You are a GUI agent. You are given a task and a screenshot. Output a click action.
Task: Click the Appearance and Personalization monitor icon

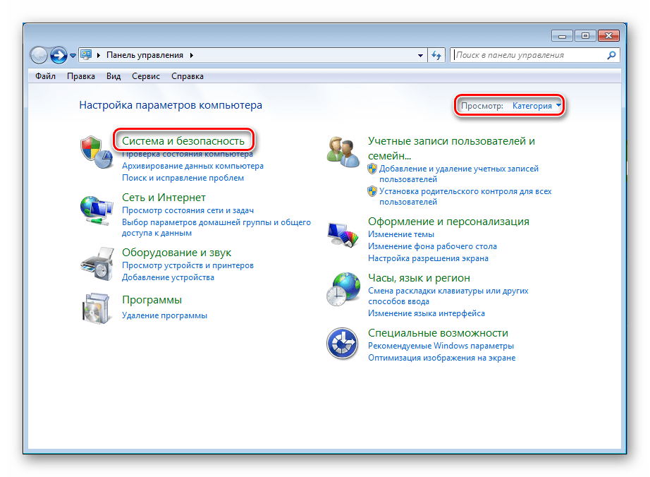(343, 235)
